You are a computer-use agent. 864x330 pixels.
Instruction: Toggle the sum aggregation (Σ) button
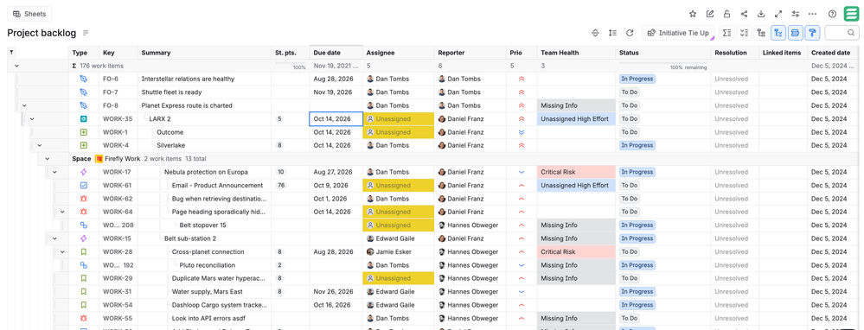(726, 33)
